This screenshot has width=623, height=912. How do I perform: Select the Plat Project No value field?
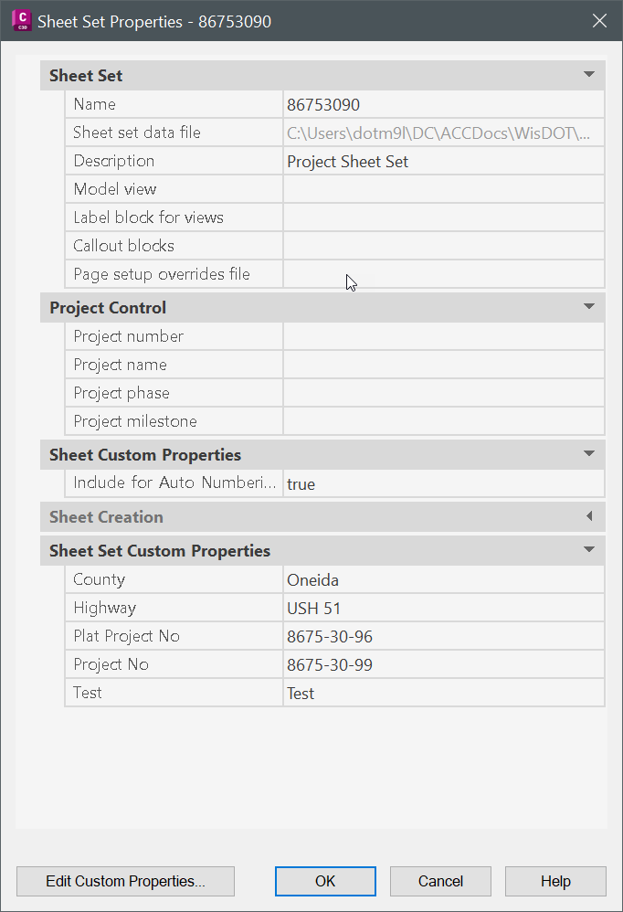pos(443,636)
